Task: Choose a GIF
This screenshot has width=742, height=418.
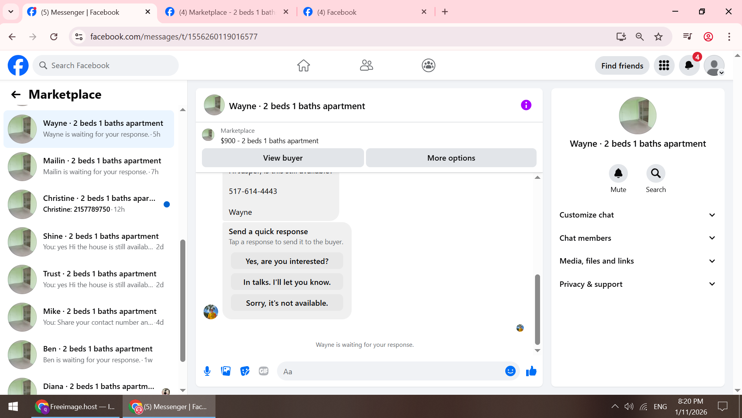Action: [x=264, y=371]
